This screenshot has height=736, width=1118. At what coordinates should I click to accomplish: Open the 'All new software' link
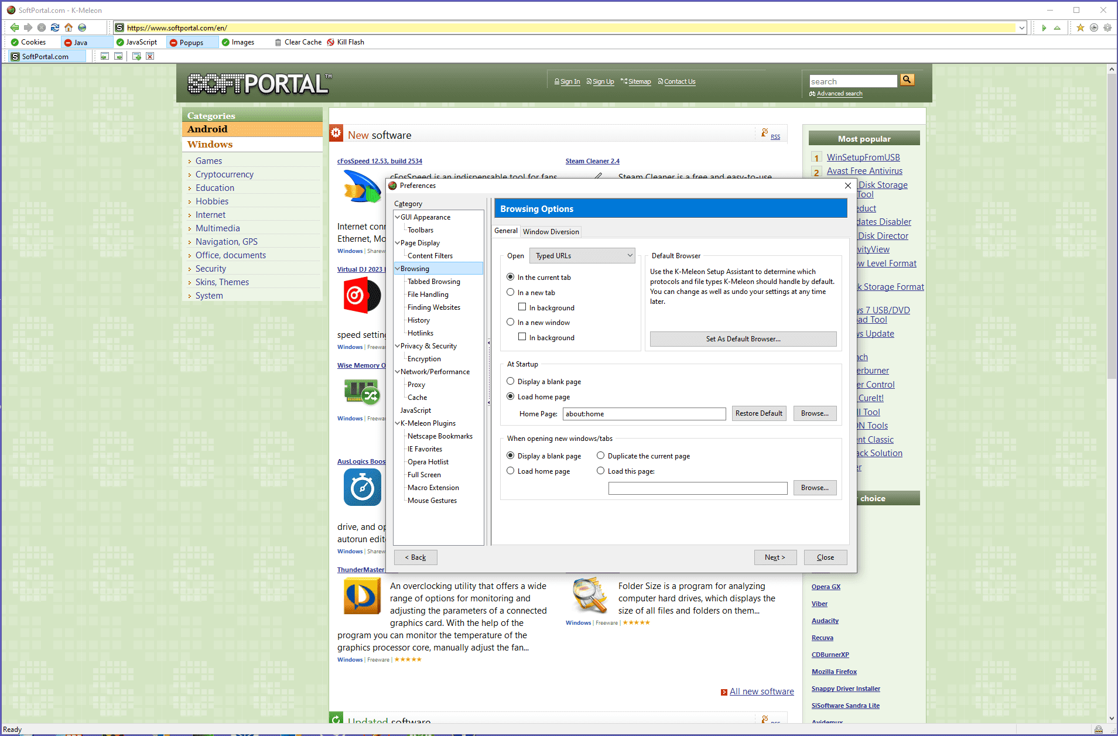pos(762,692)
